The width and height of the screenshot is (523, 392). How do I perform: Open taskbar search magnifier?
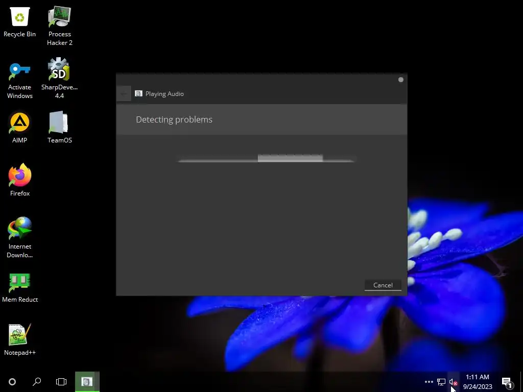tap(37, 382)
